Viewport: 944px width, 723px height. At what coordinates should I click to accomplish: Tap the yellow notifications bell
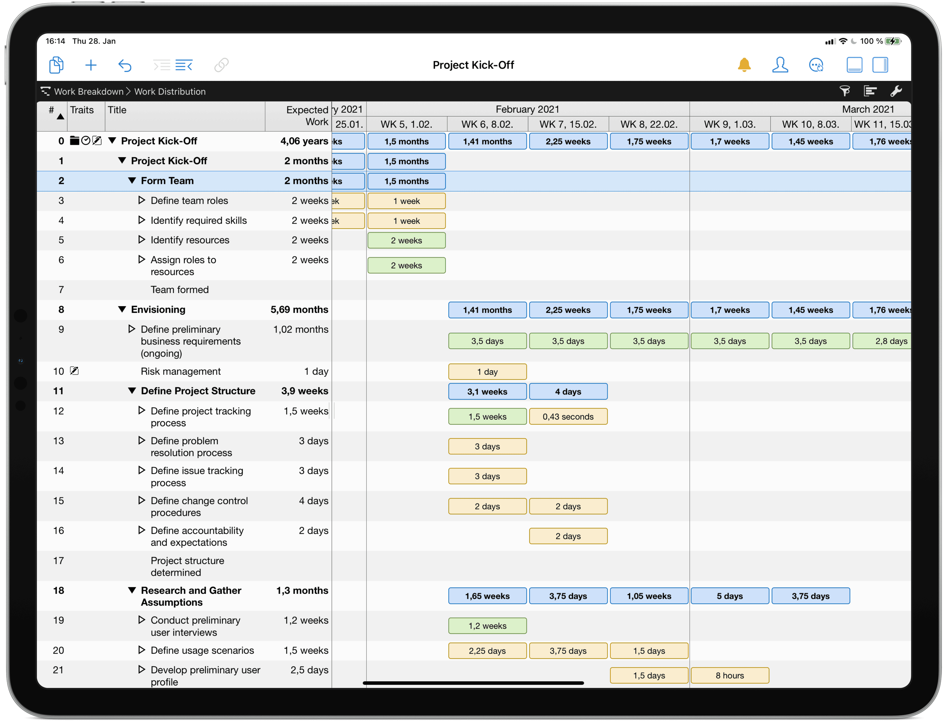pyautogui.click(x=744, y=65)
